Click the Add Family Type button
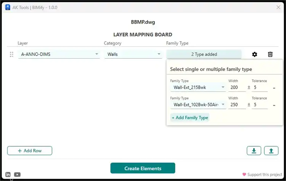Screen dimensions: 286x181 (190, 118)
